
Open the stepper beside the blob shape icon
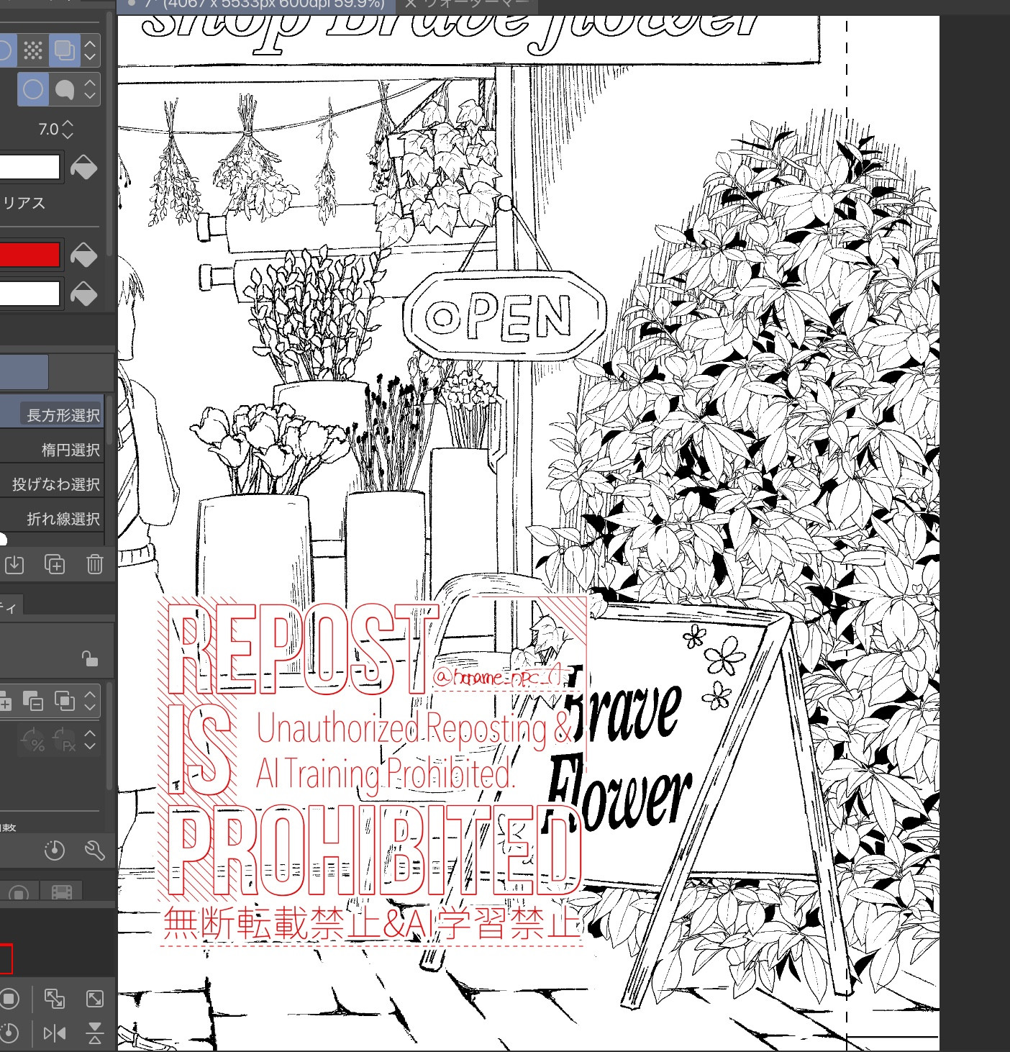91,89
